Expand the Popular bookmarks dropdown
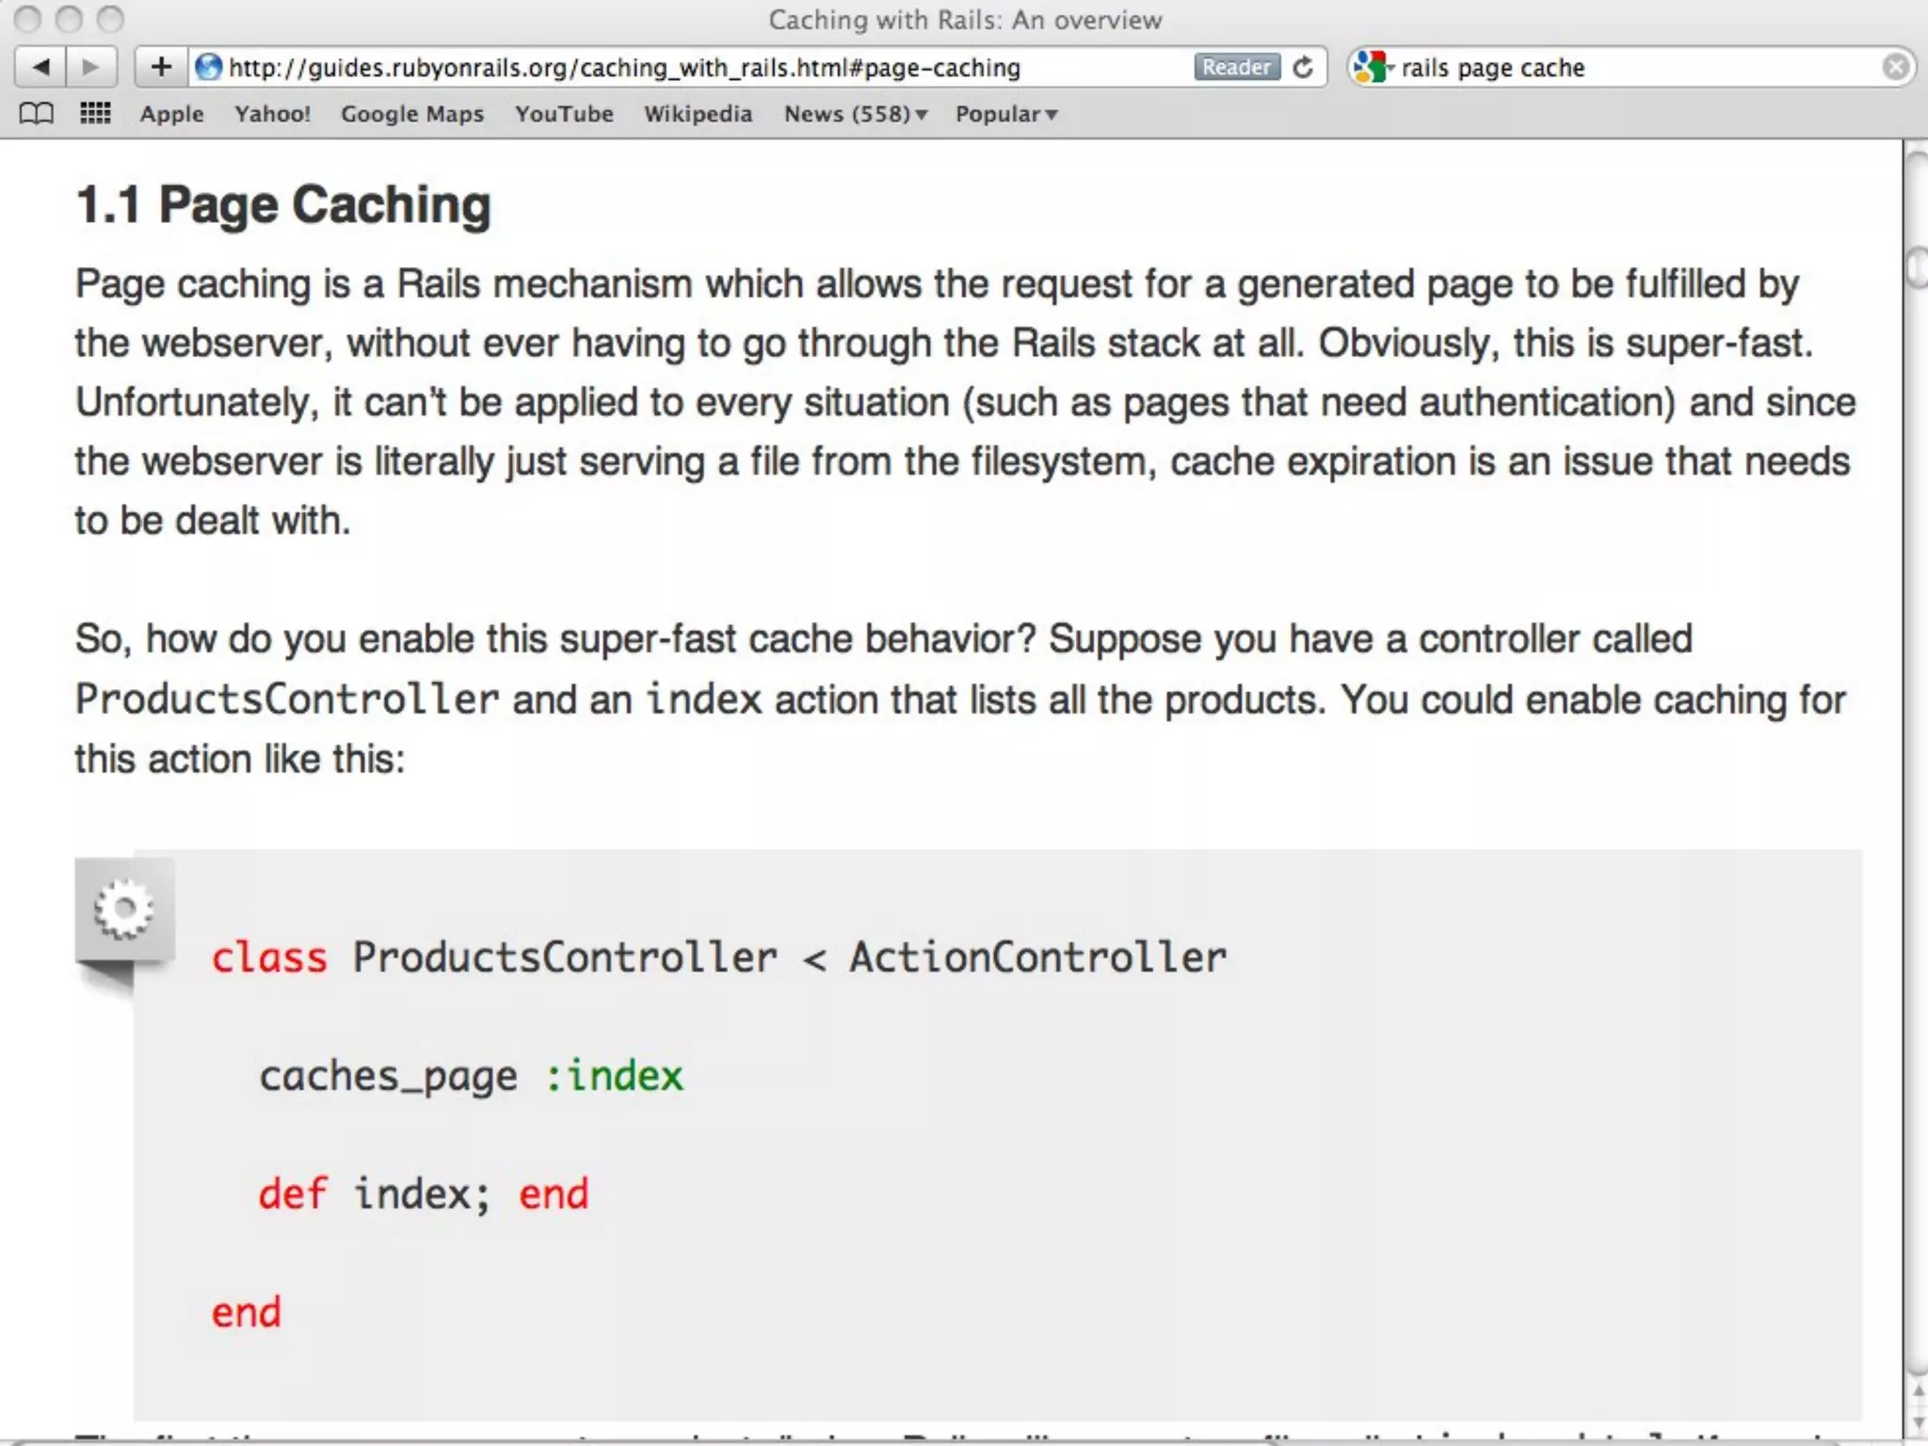Image resolution: width=1928 pixels, height=1446 pixels. pyautogui.click(x=1005, y=114)
